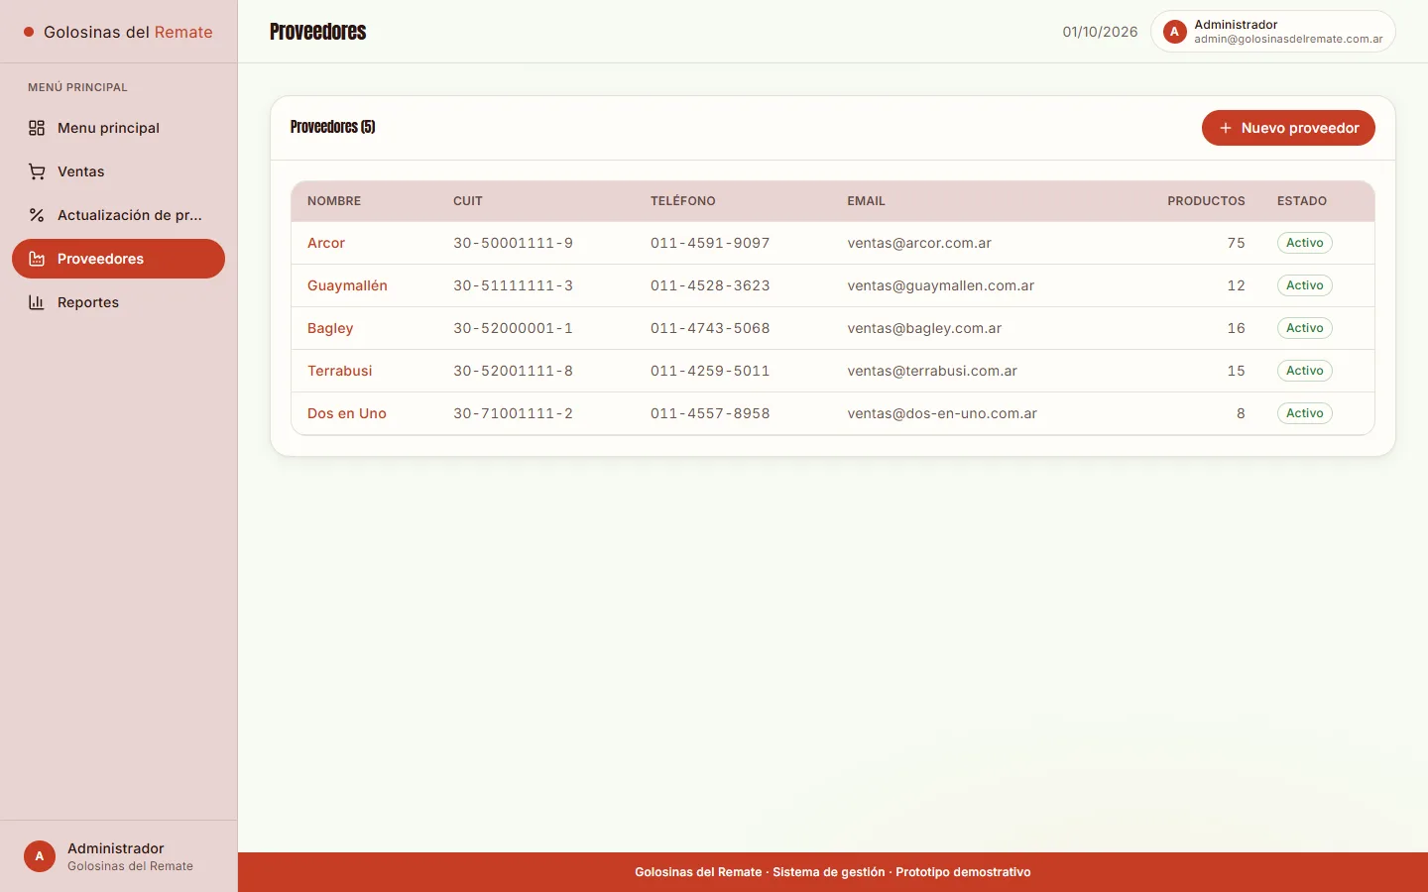This screenshot has width=1428, height=892.
Task: Click the Proveedores factory icon in sidebar
Action: pyautogui.click(x=37, y=259)
